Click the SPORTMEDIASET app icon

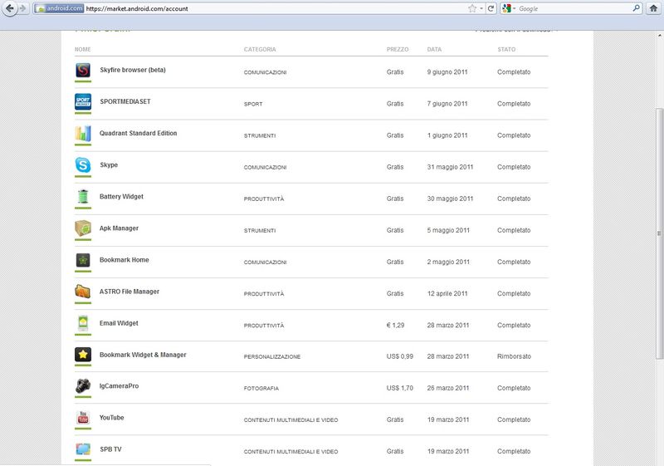coord(83,101)
